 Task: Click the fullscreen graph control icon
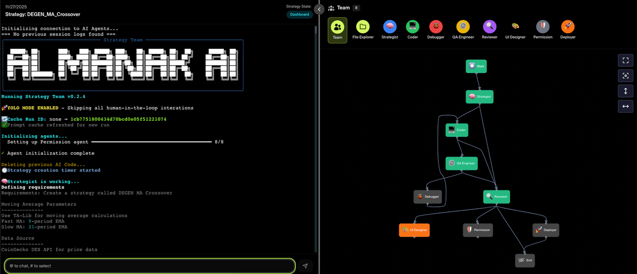625,60
